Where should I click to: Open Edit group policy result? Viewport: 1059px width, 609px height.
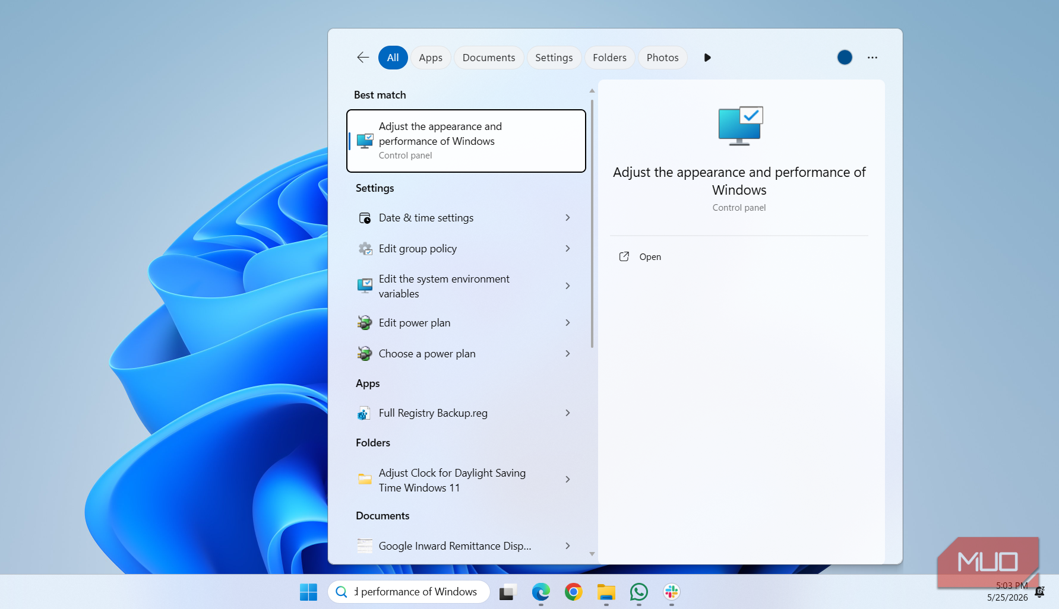pos(466,249)
